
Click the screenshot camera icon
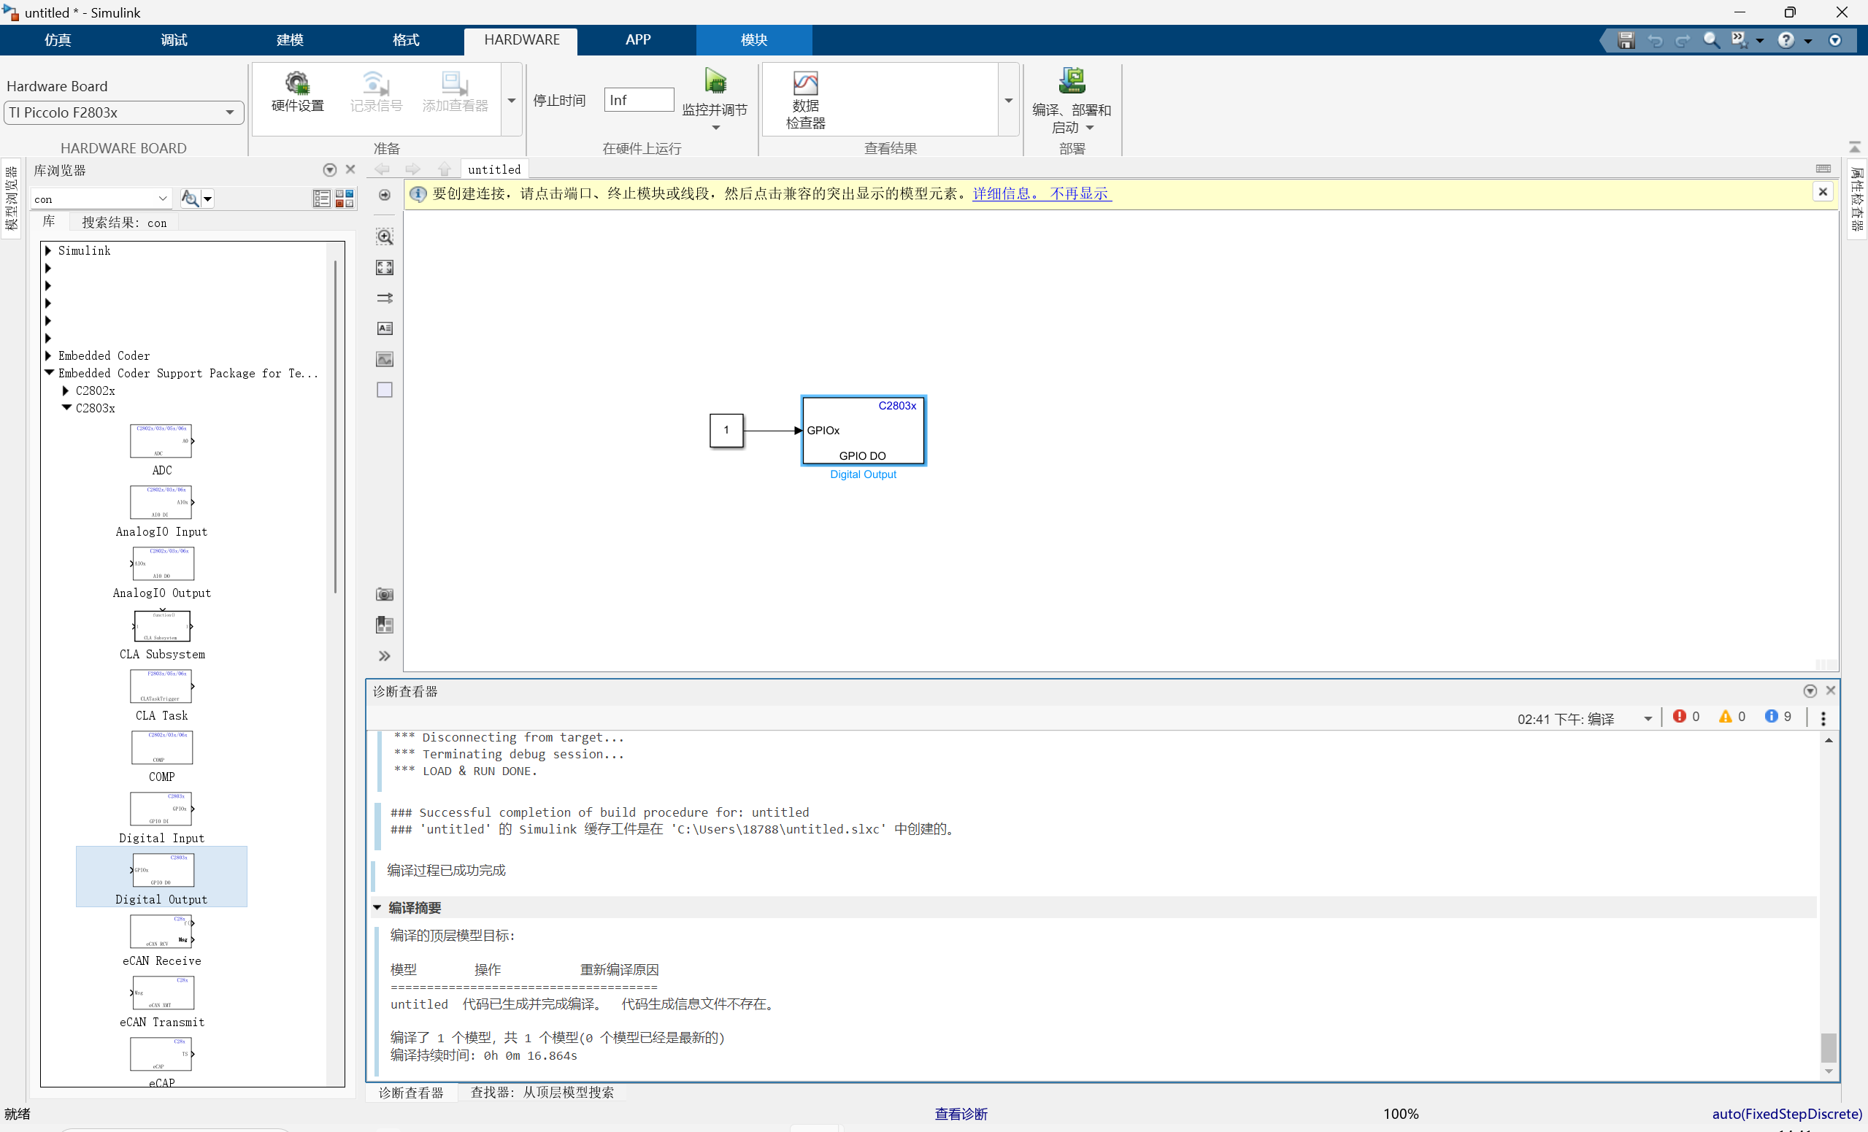[x=385, y=594]
